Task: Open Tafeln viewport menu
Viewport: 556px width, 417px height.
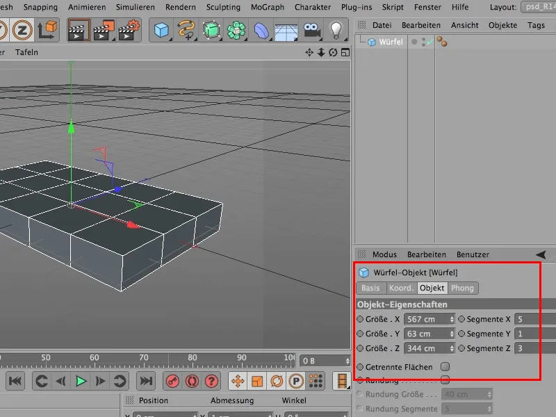Action: tap(26, 52)
